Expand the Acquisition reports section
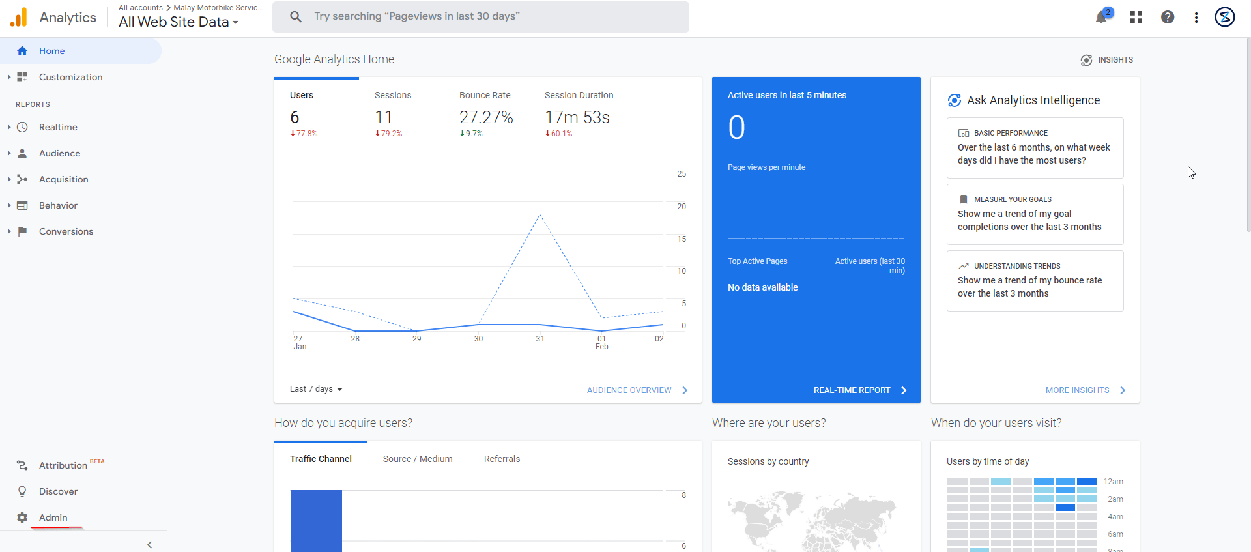Screen dimensions: 1251x552 pyautogui.click(x=63, y=179)
